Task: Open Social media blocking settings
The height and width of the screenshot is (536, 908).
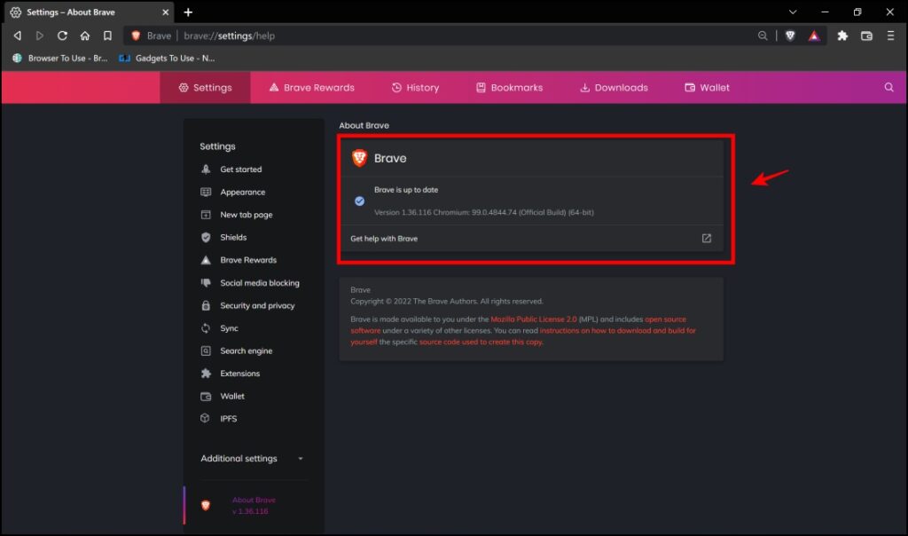Action: click(x=260, y=283)
